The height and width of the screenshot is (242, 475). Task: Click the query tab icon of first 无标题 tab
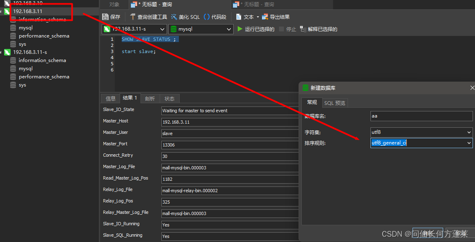(x=134, y=4)
